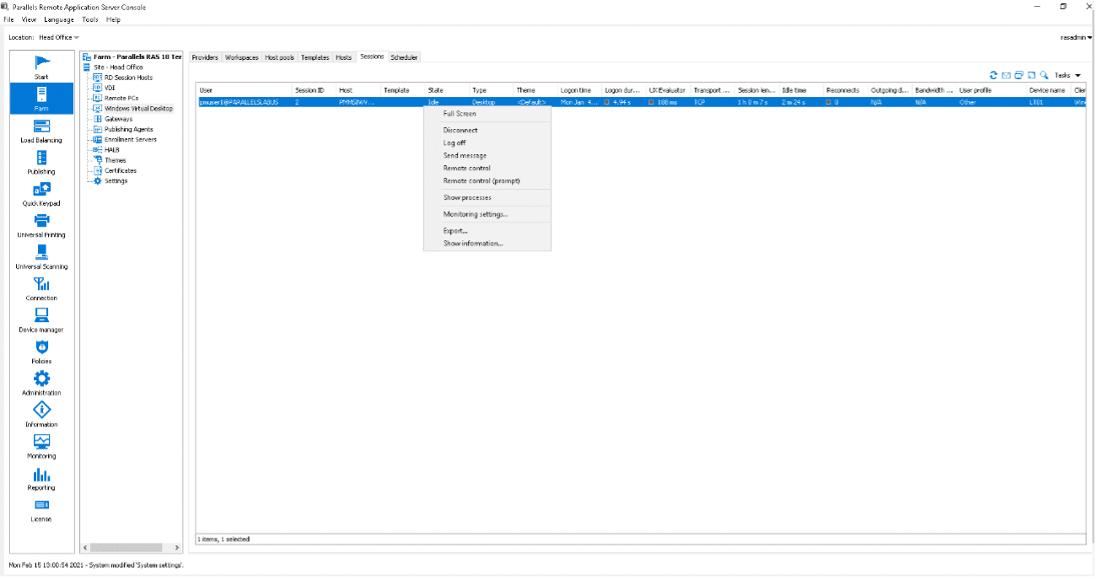The image size is (1097, 579).
Task: Select Remote PCs in the tree
Action: click(x=120, y=98)
